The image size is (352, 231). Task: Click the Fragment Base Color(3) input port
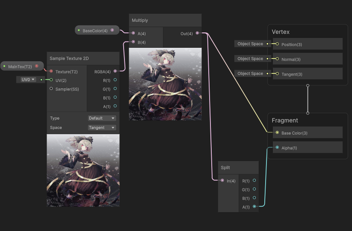click(277, 133)
